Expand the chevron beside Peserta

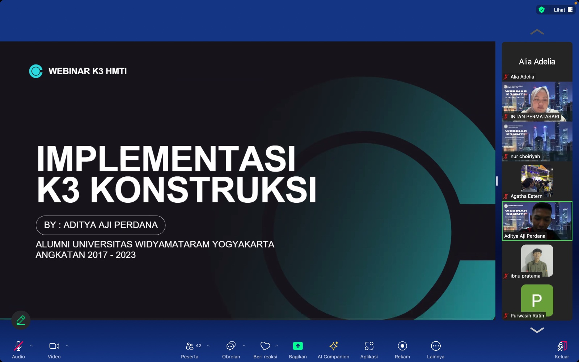(x=208, y=346)
